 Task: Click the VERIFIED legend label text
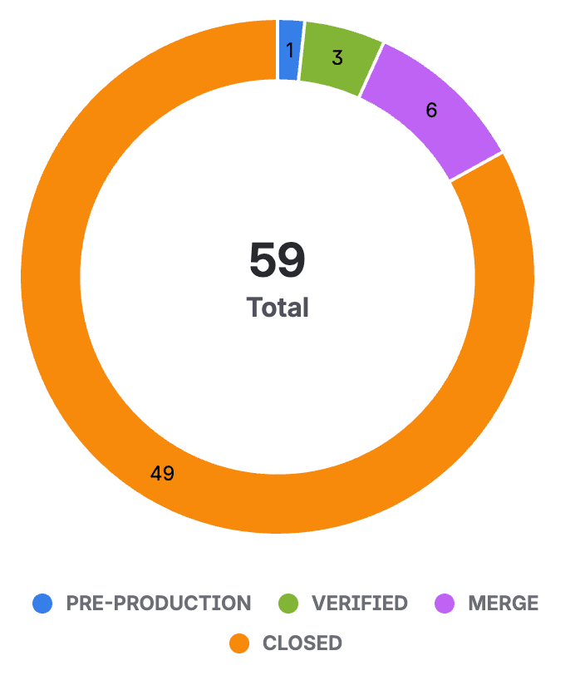(359, 604)
